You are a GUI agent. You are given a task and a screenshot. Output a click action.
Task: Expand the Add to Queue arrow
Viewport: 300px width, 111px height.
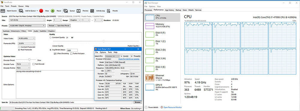37,11
